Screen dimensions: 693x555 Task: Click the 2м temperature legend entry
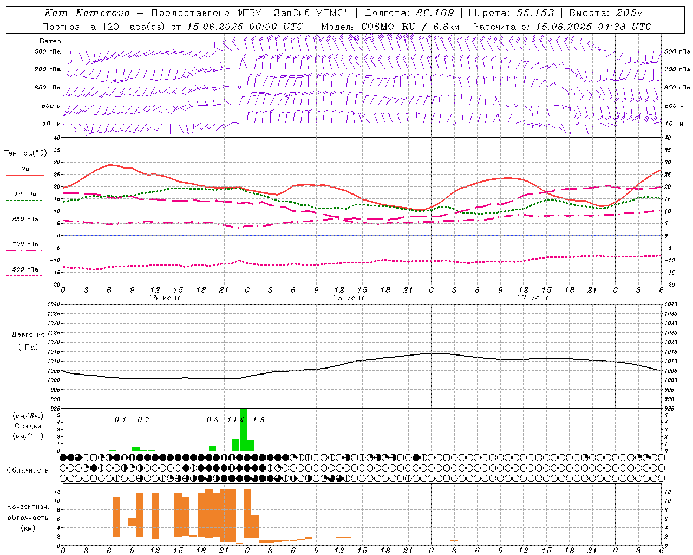[x=25, y=170]
